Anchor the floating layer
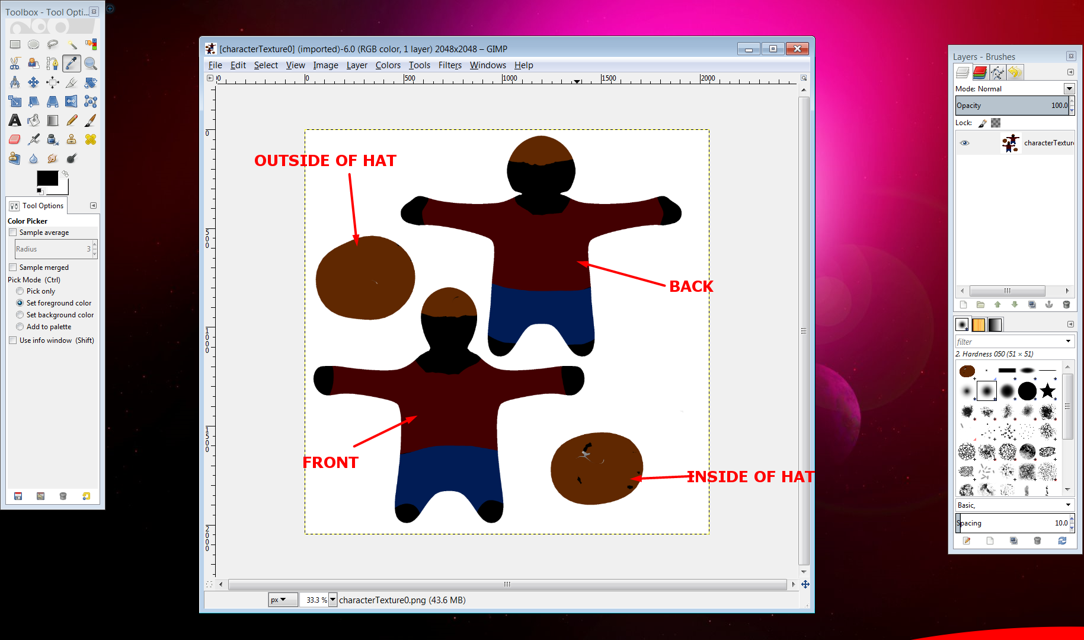 (1049, 305)
